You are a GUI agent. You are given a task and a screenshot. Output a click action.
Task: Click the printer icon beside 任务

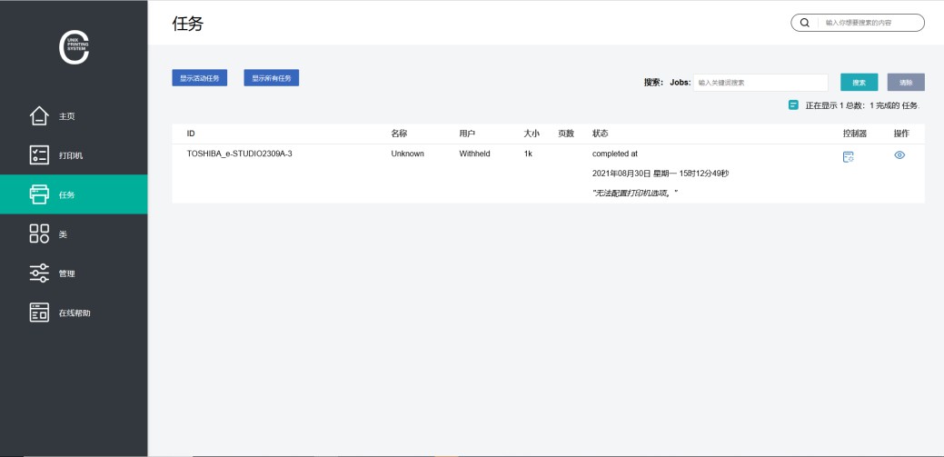tap(39, 194)
